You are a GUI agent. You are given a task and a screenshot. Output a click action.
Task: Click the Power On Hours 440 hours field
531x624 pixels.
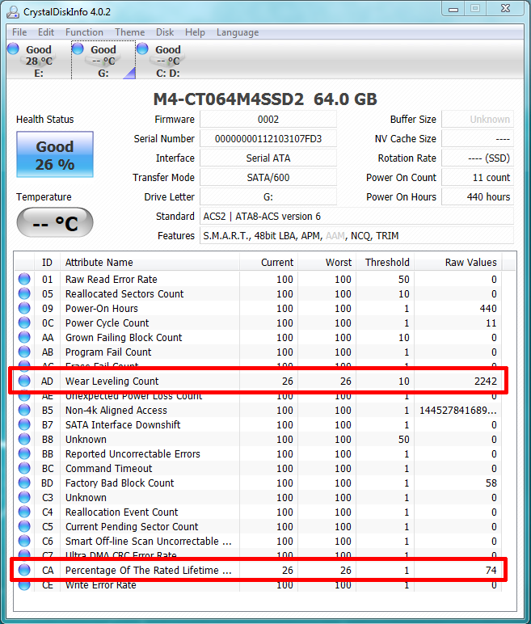[478, 197]
